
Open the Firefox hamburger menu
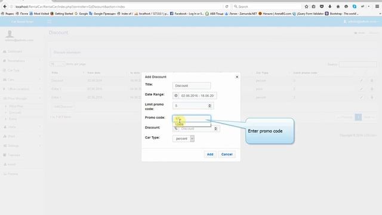pos(377,7)
